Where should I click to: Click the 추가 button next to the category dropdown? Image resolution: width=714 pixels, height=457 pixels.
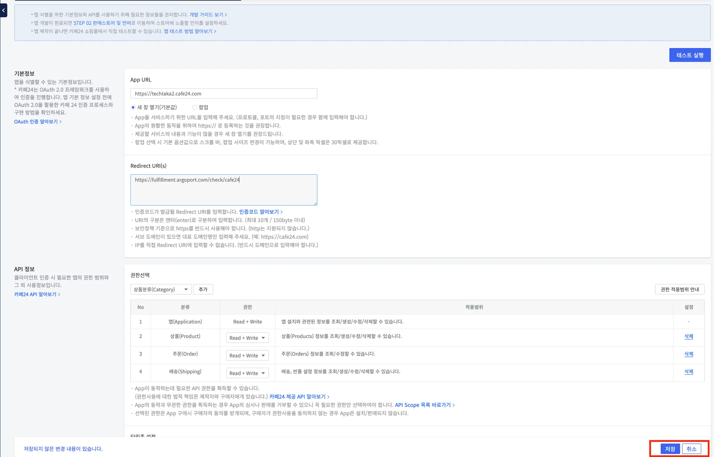[x=203, y=289]
